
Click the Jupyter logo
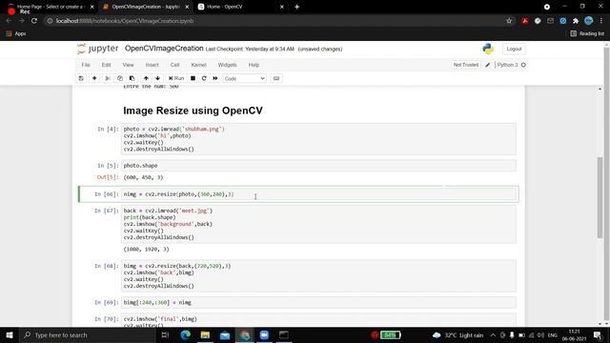[x=97, y=49]
